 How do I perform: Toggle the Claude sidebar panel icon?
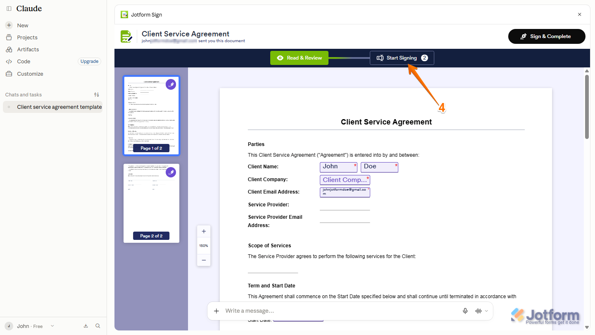[x=9, y=9]
